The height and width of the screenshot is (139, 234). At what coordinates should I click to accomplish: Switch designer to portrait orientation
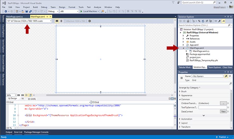(61, 21)
